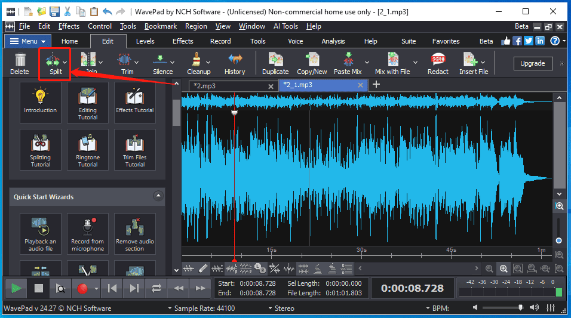The image size is (571, 318).
Task: Toggle the list view icon in waveform toolbar
Action: click(x=346, y=268)
